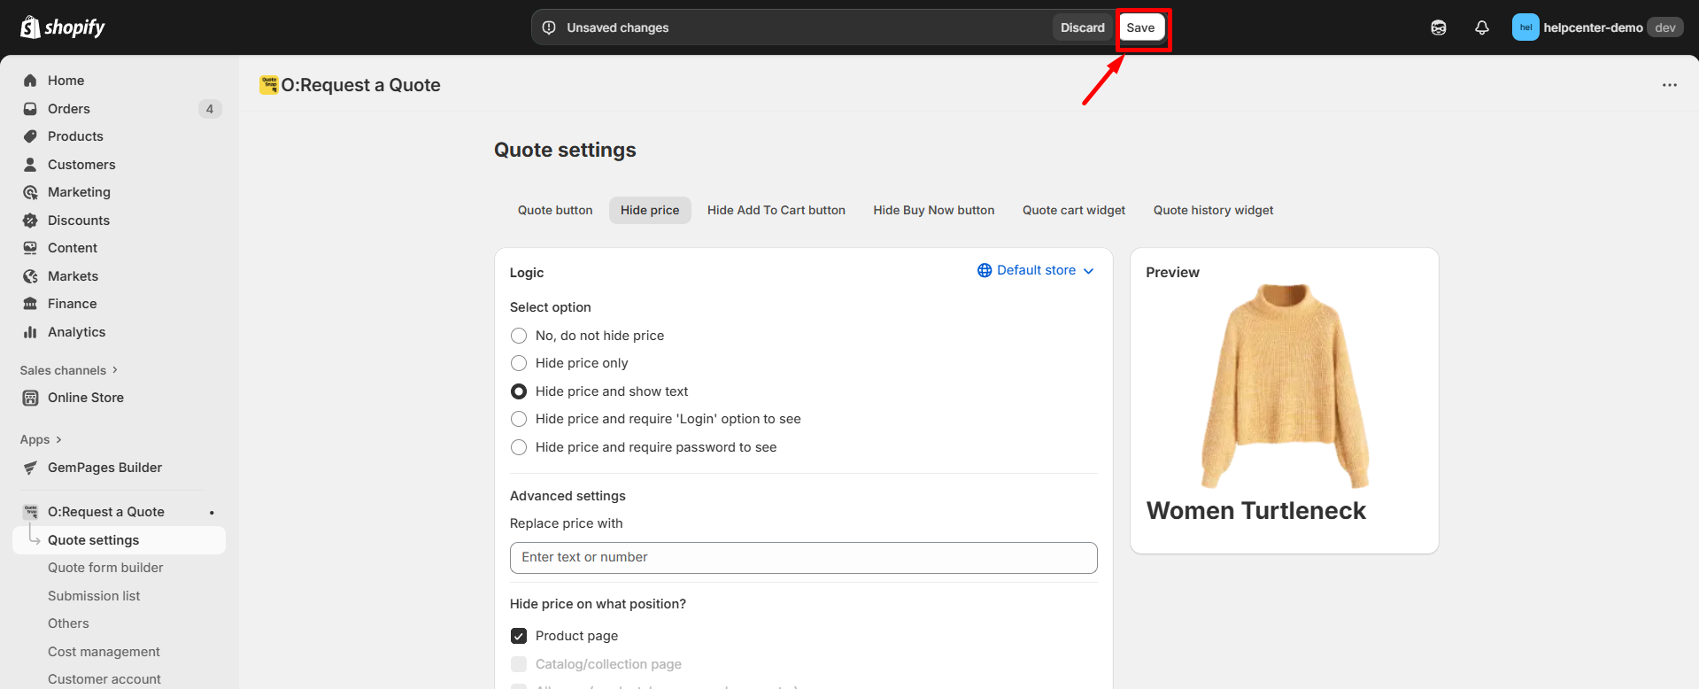Save the unsaved changes
The height and width of the screenshot is (689, 1699).
tap(1140, 27)
